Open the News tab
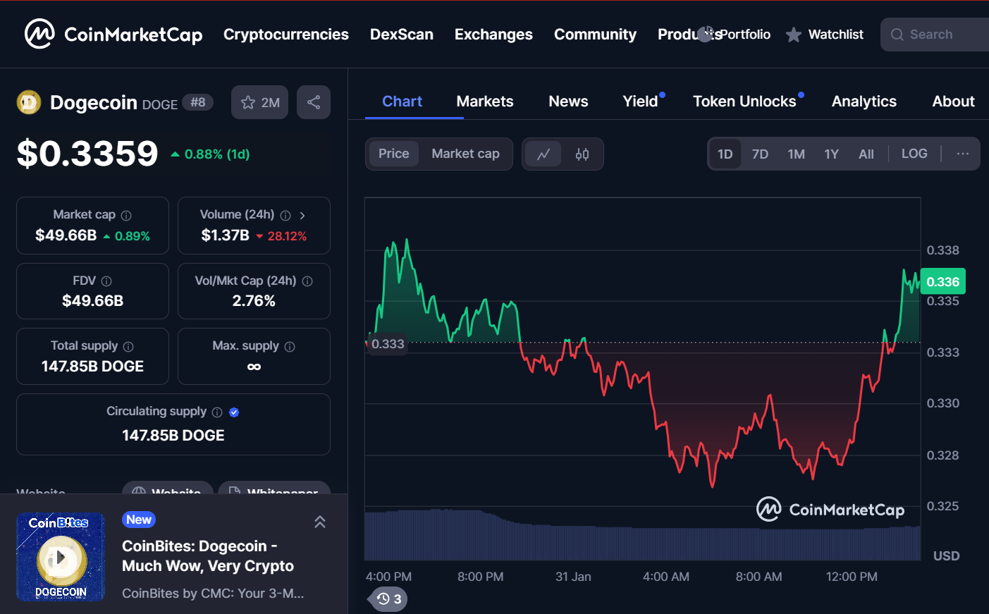The width and height of the screenshot is (989, 614). [568, 102]
